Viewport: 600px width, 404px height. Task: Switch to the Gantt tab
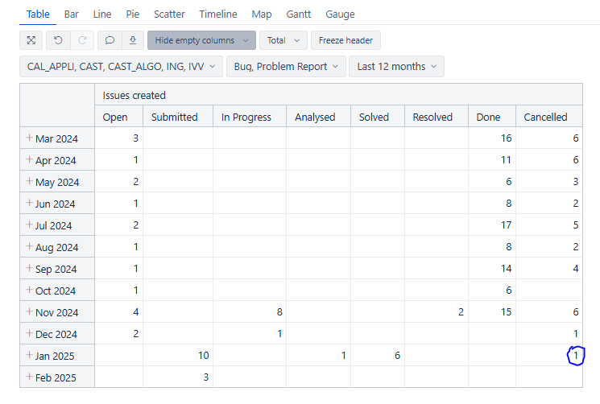pyautogui.click(x=299, y=14)
